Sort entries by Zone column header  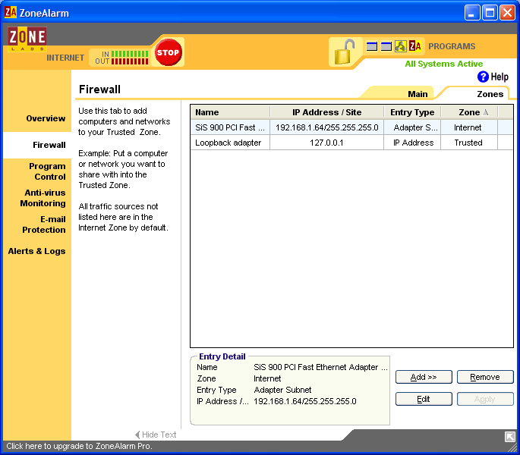click(469, 112)
